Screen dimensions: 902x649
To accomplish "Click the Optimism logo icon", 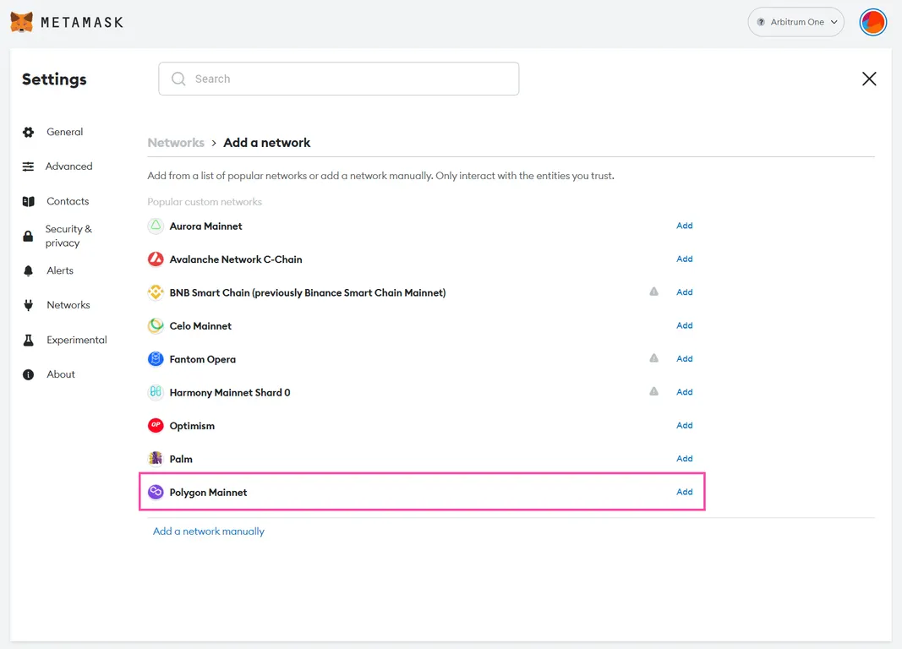I will click(x=156, y=425).
